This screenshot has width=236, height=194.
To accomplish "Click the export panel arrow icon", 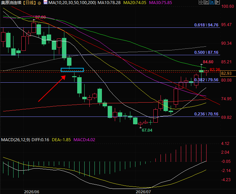I will pos(217,2).
